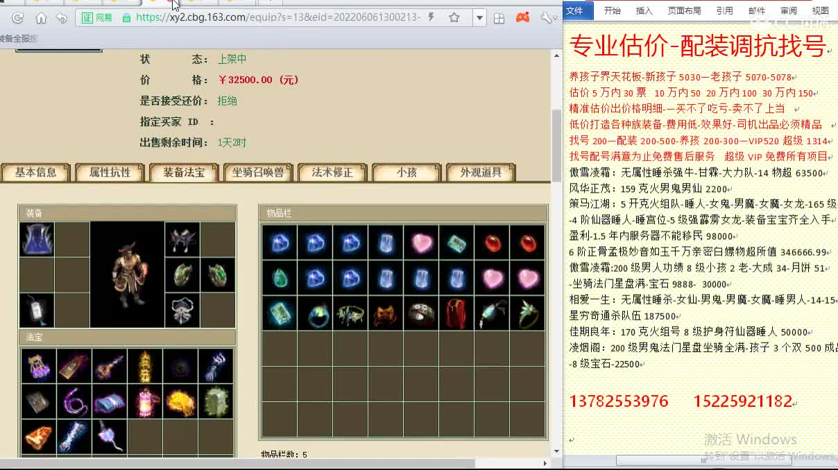Go to browser home page icon
The image size is (838, 470).
coord(41,17)
